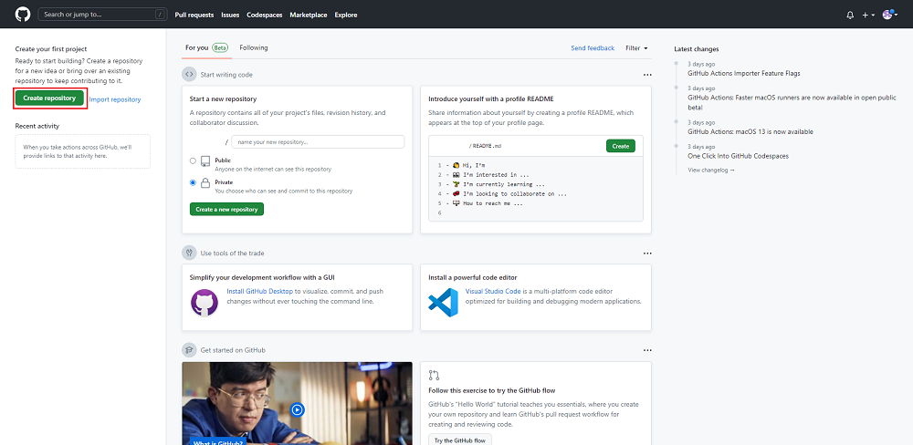The image size is (913, 445).
Task: Click the green Create repository button
Action: (x=50, y=97)
